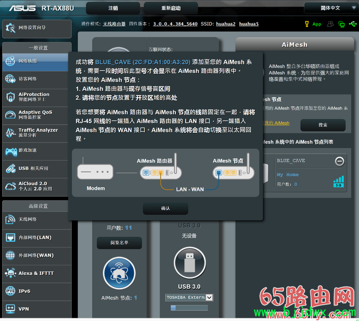Click the 外部网络(WAN) globe icon
Screen dimensions: 359x321
10,255
